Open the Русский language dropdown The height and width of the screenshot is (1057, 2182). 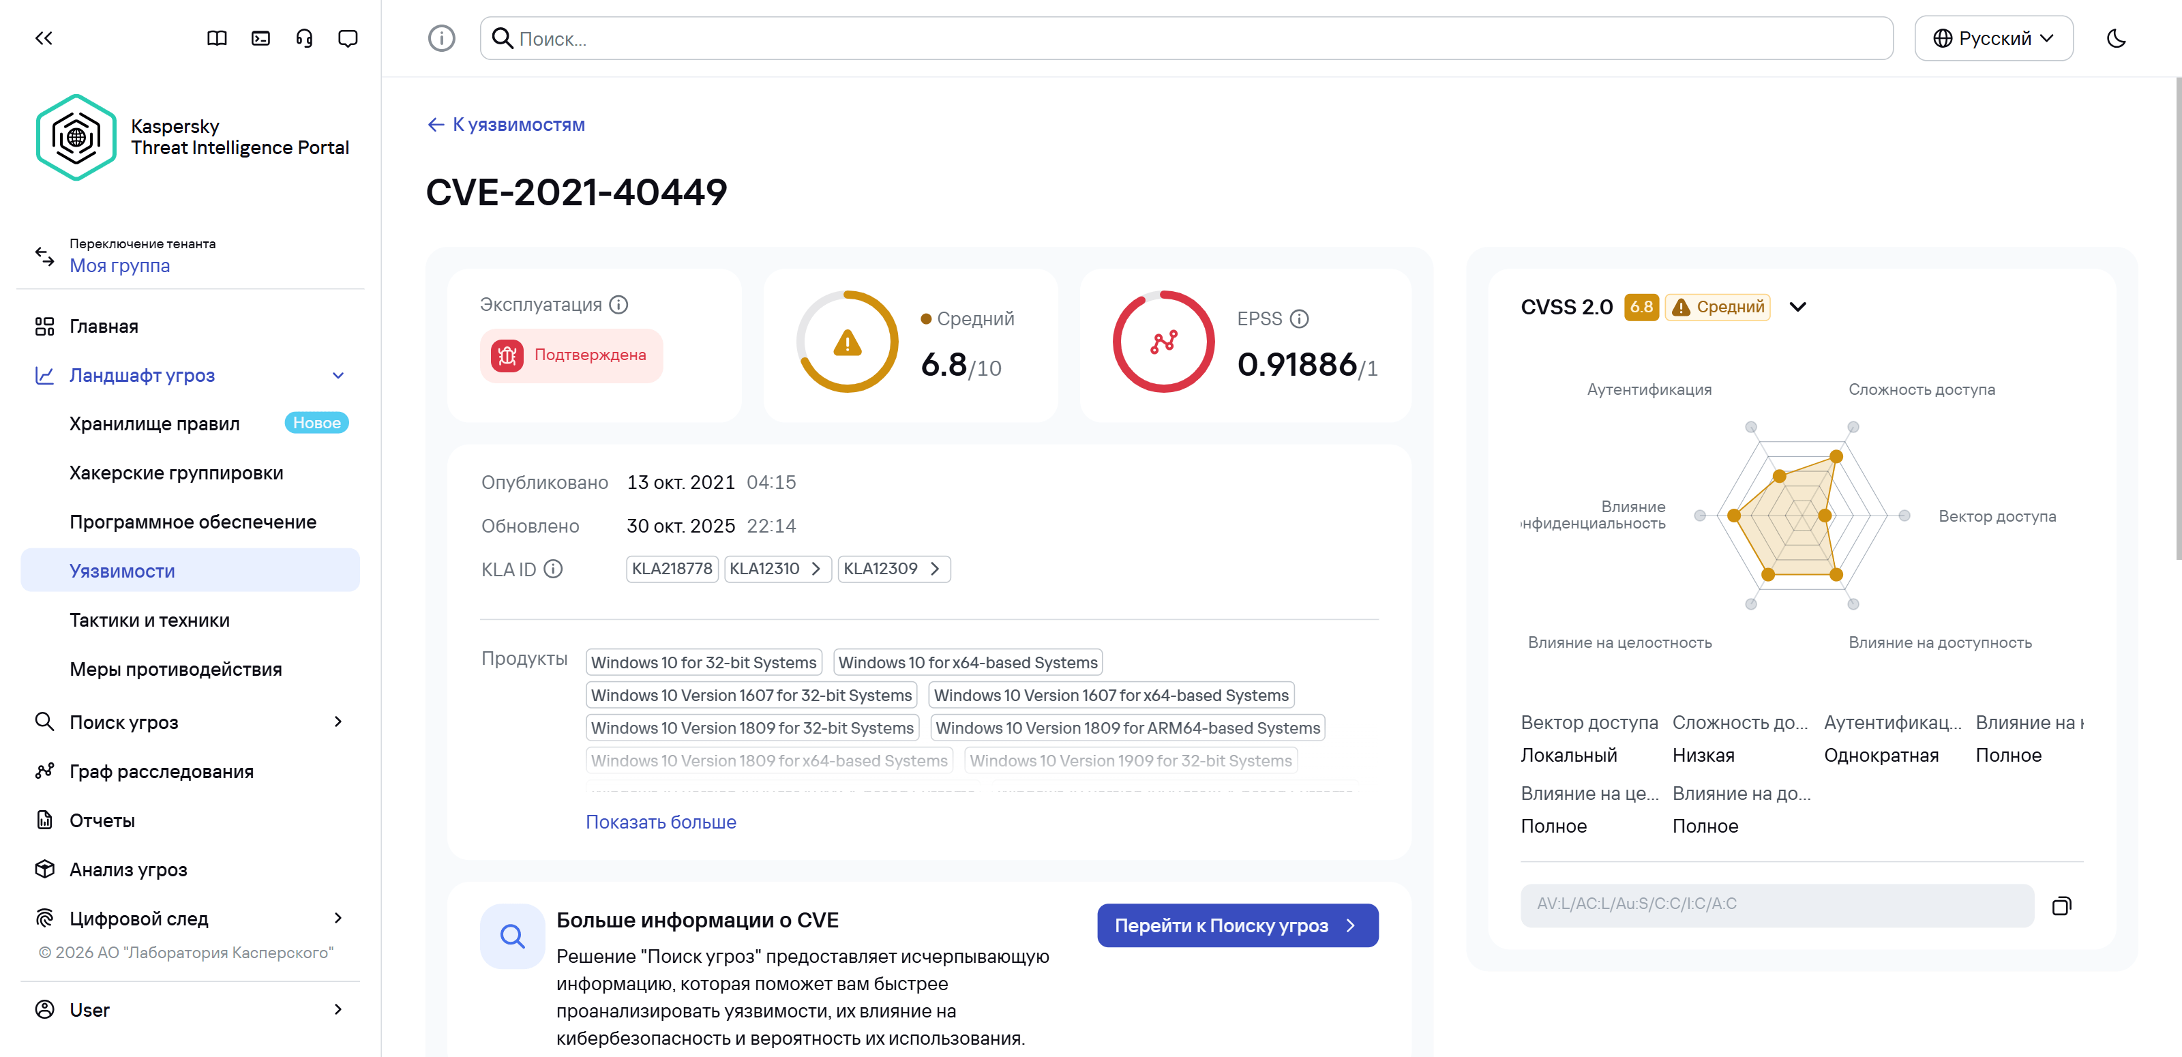(x=1993, y=38)
